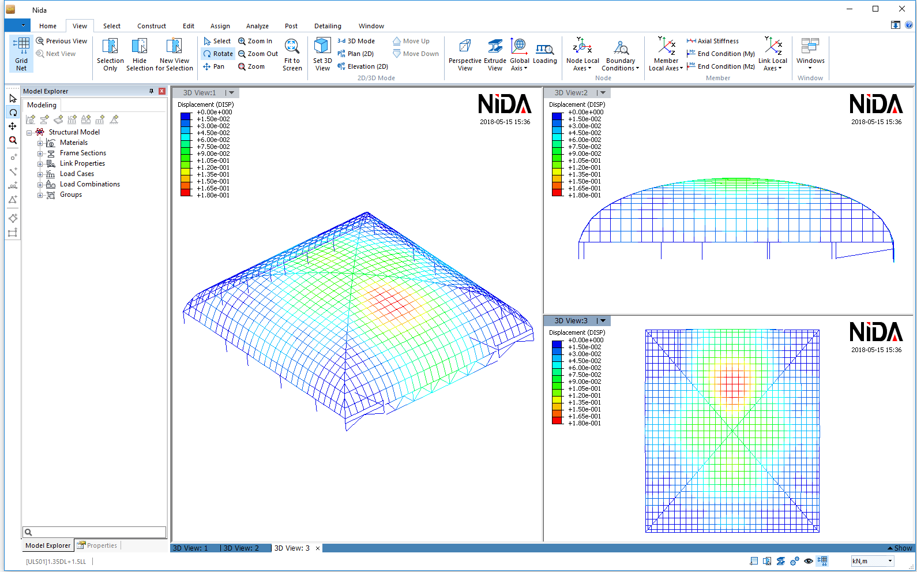
Task: Pin the Model Explorer panel
Action: [x=152, y=91]
